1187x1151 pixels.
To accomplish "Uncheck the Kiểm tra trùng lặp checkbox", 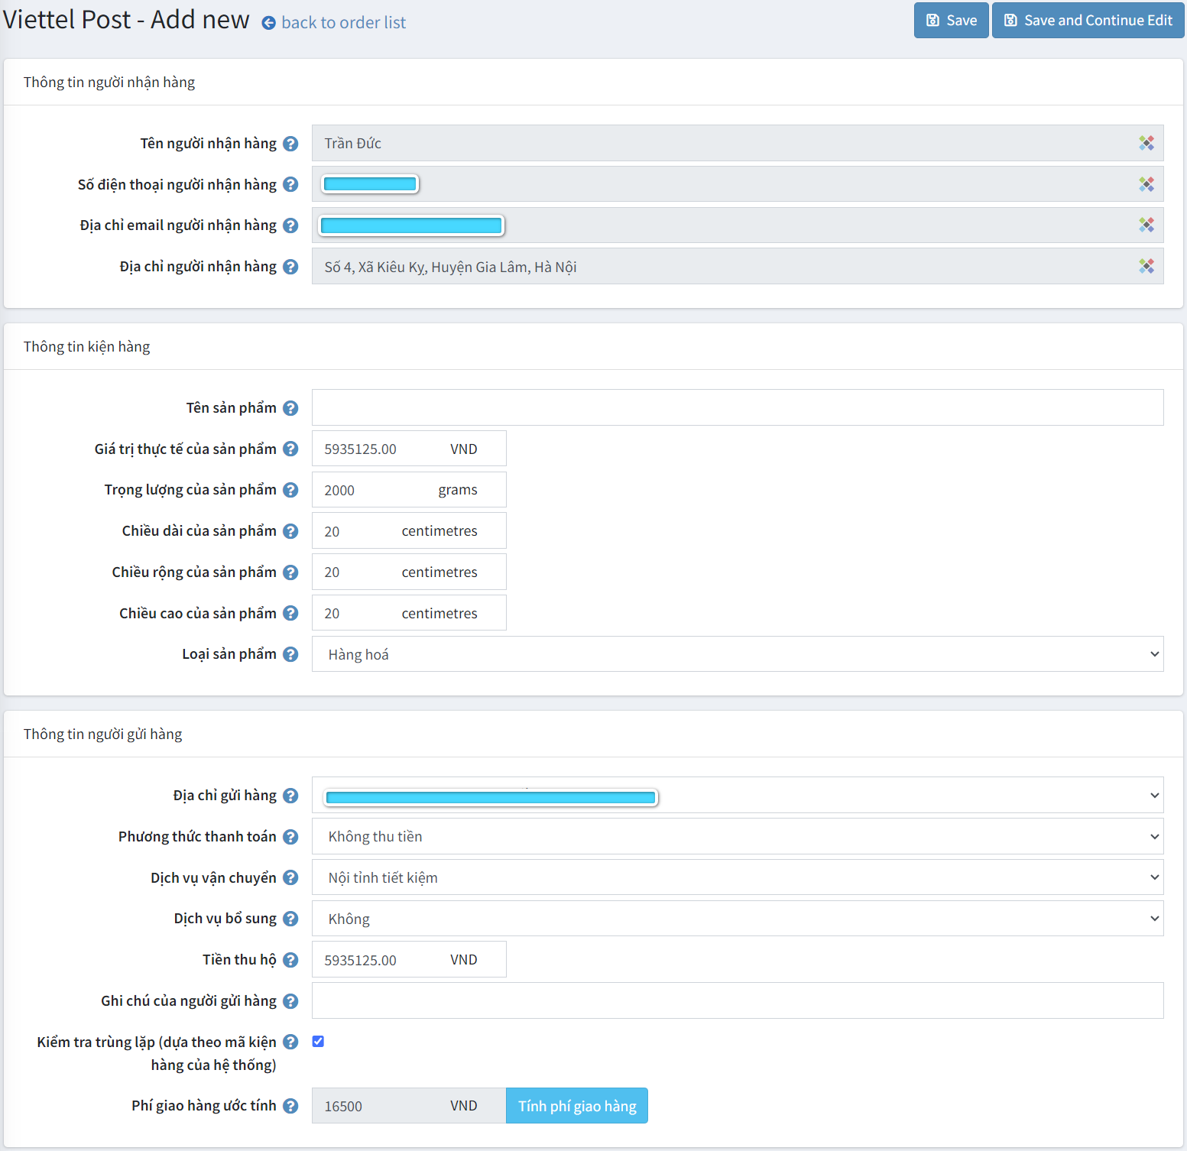I will click(318, 1042).
